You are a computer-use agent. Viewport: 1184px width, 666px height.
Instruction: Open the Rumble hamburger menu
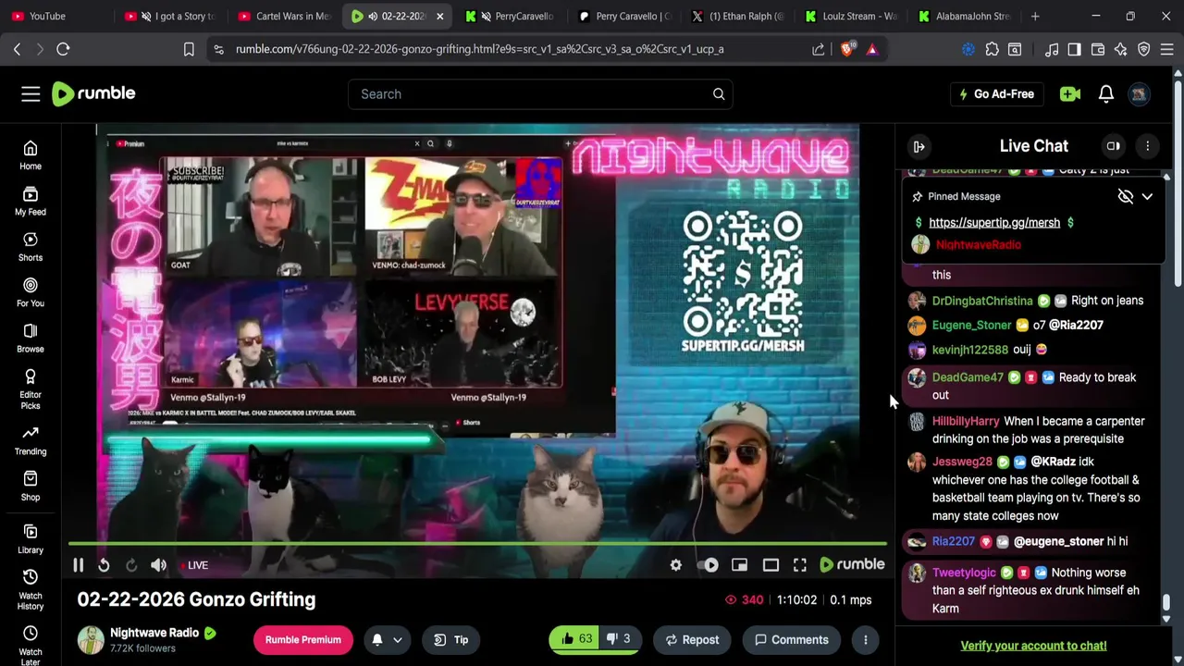click(31, 93)
